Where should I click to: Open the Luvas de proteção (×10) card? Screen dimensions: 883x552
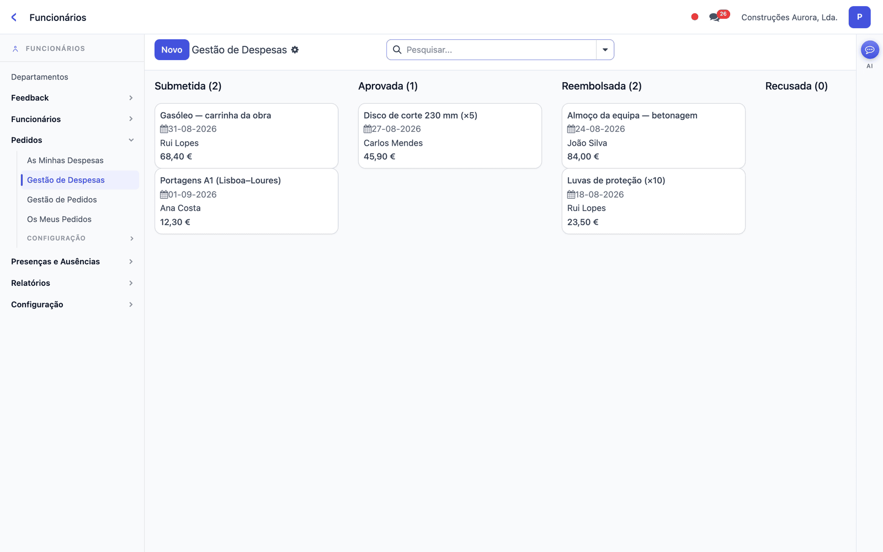653,201
